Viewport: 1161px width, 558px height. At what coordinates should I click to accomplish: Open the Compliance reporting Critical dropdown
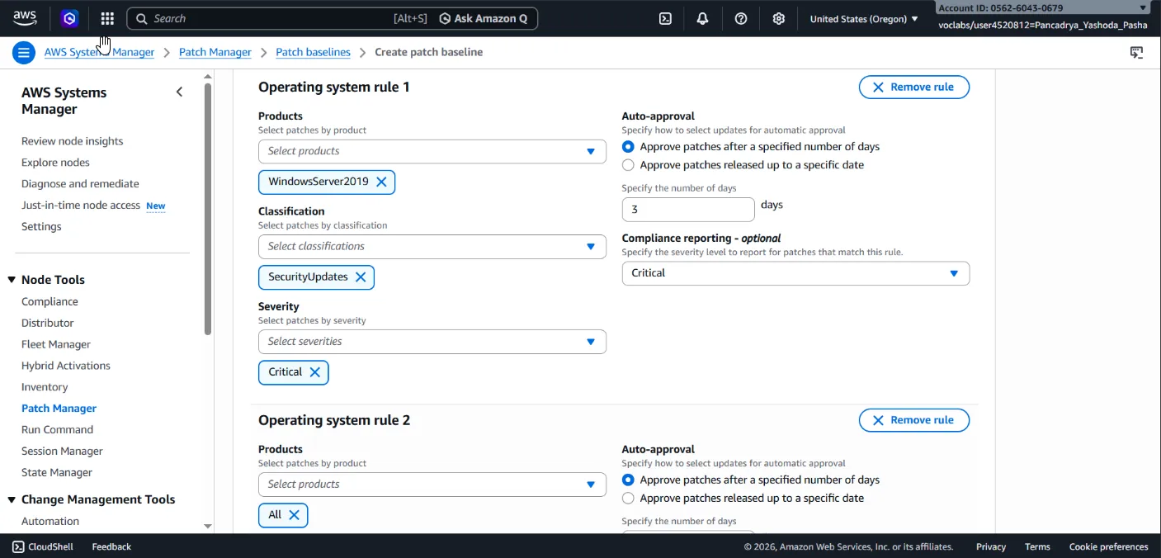795,273
